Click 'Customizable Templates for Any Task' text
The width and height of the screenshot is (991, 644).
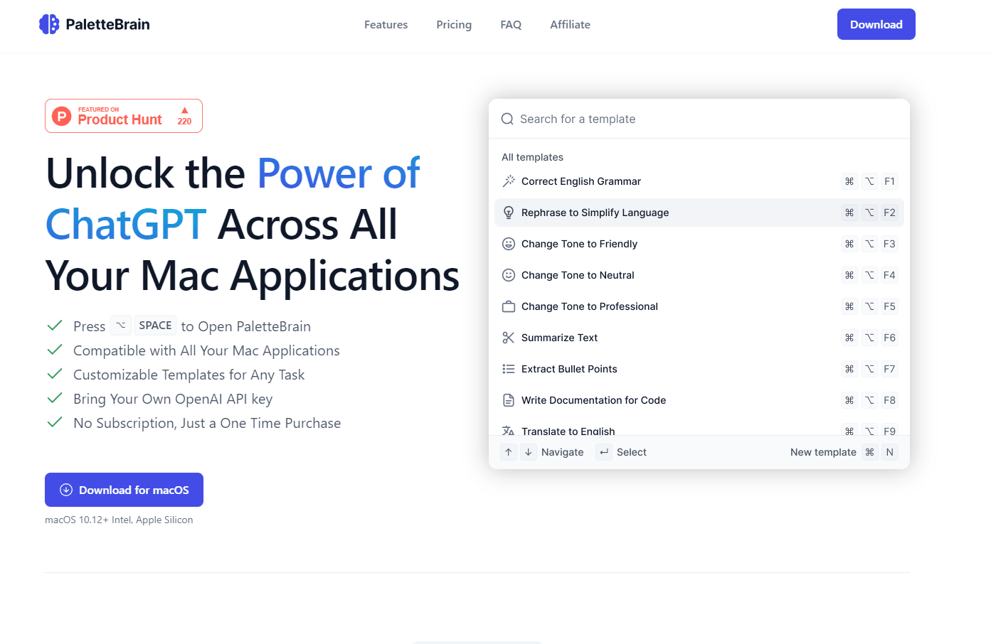click(189, 375)
